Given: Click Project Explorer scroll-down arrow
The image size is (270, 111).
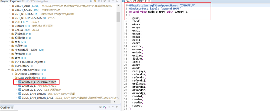Looking at the screenshot, I should (118, 98).
